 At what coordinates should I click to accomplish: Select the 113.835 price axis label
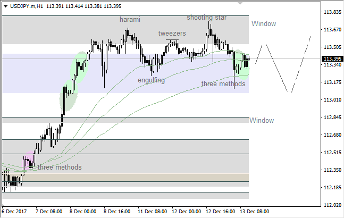332,12
